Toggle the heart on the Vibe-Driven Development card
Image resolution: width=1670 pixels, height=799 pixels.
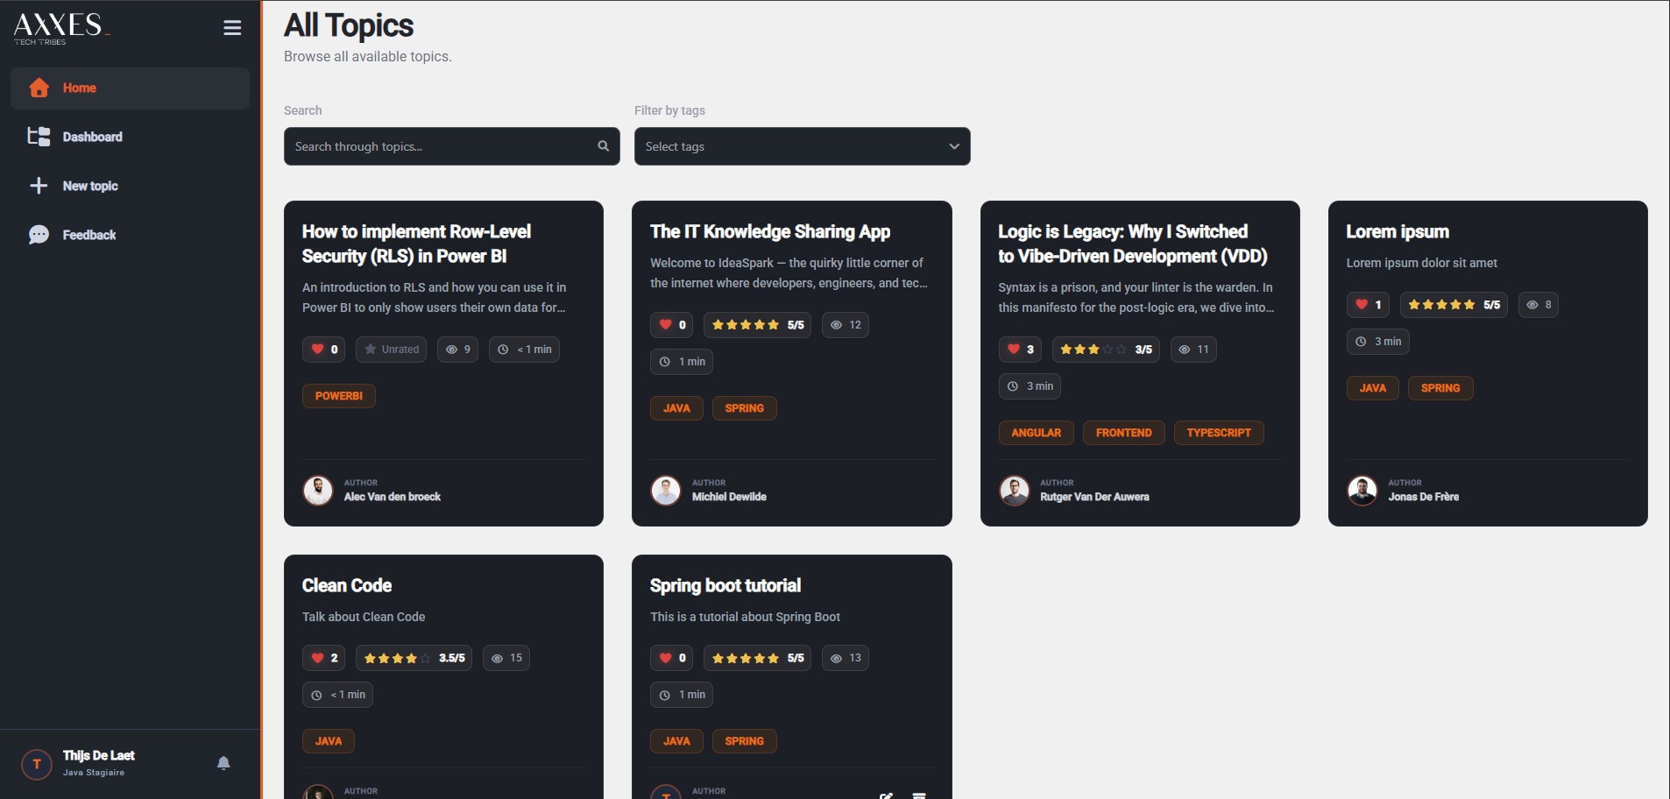tap(1020, 350)
